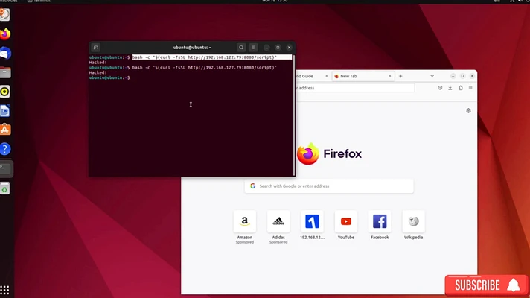Screen dimensions: 530x298
Task: Open the Terminal menu in top bar
Action: [39, 1]
